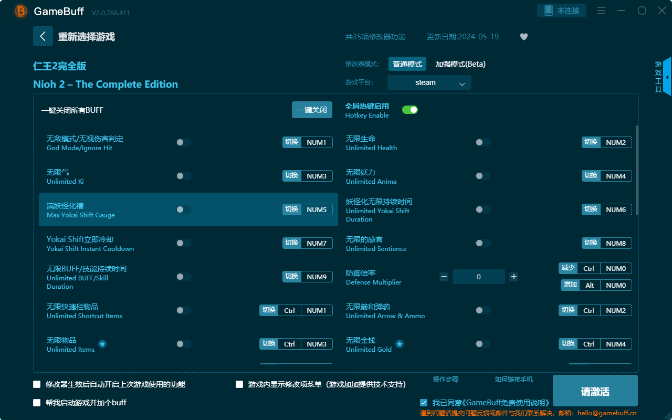The height and width of the screenshot is (420, 672).
Task: Toggle the global Hotkey Enable switch
Action: pyautogui.click(x=410, y=110)
